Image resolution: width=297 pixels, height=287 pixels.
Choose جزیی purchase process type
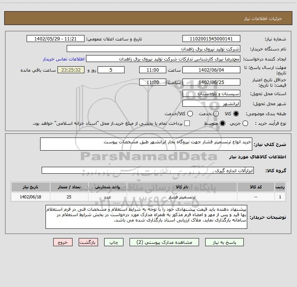pyautogui.click(x=245, y=123)
